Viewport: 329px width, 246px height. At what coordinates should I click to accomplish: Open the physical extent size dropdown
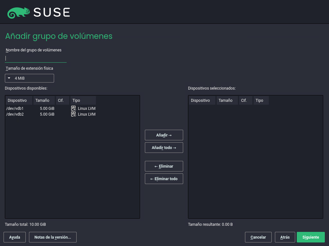[29, 78]
